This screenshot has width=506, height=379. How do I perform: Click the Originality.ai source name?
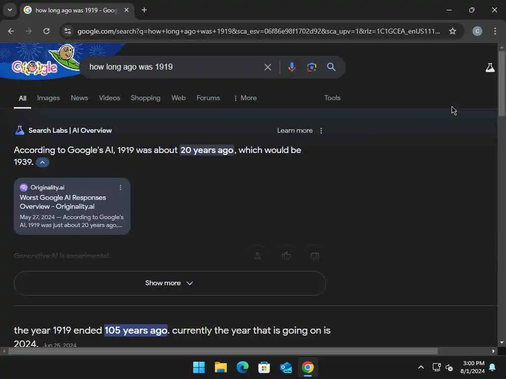coord(47,188)
